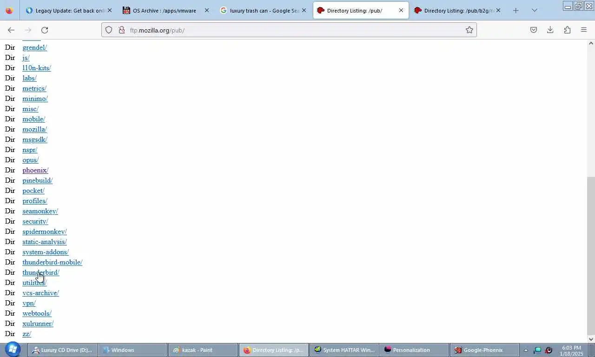The image size is (595, 357).
Task: Focus the ftp.mozilla.org/pub/ address bar
Action: pyautogui.click(x=288, y=30)
